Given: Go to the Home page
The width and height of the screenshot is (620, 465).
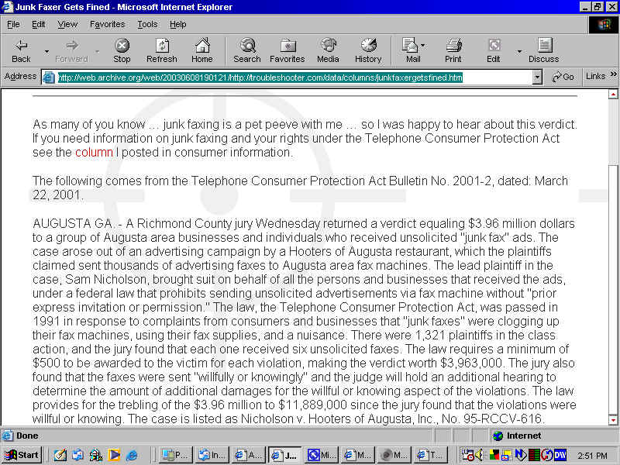Looking at the screenshot, I should pyautogui.click(x=202, y=50).
